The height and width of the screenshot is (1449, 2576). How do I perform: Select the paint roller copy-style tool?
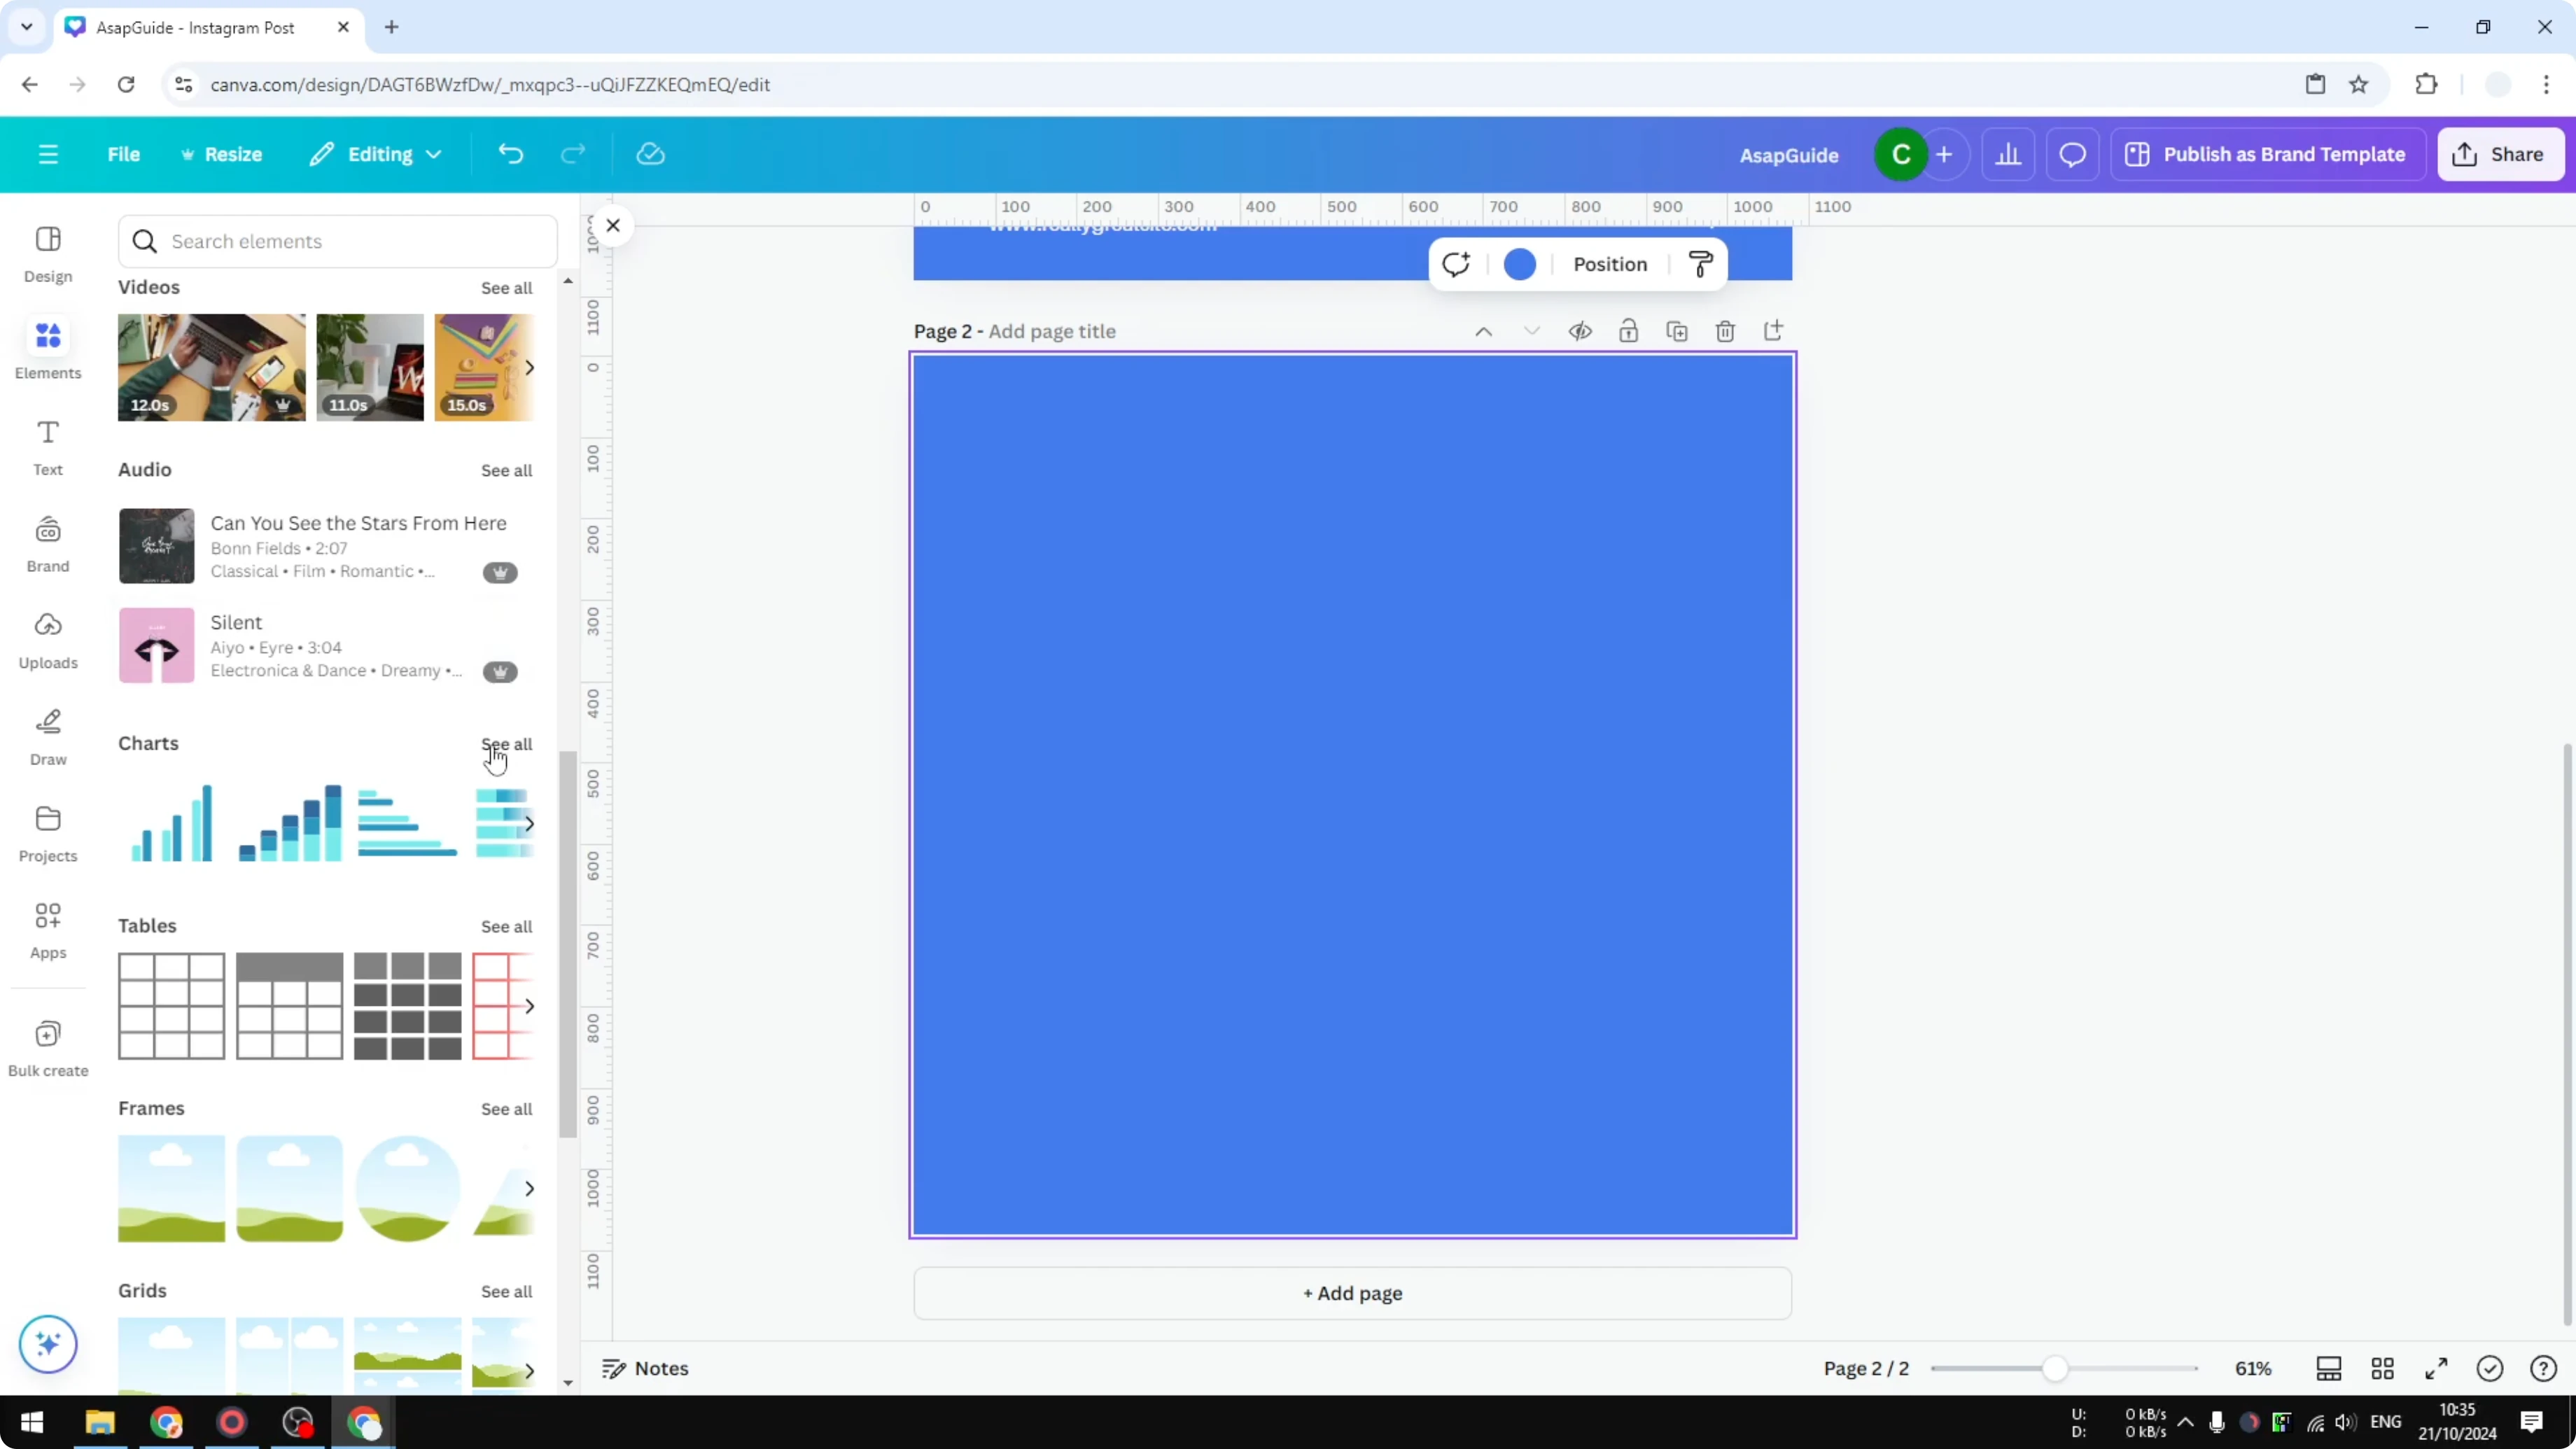pos(1700,263)
